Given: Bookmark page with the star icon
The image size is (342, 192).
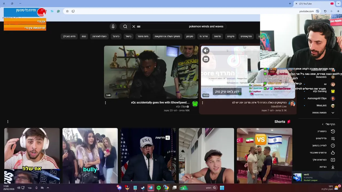Looking at the screenshot, I should tap(67, 11).
